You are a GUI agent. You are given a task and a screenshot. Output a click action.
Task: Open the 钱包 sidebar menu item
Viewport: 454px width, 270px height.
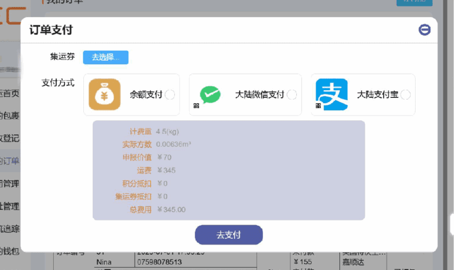point(9,251)
